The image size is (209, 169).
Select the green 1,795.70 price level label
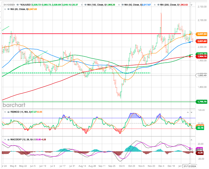coord(202,102)
